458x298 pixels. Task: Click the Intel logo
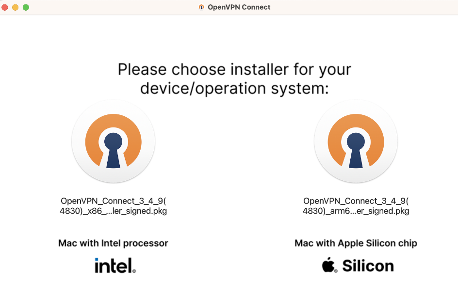click(115, 266)
